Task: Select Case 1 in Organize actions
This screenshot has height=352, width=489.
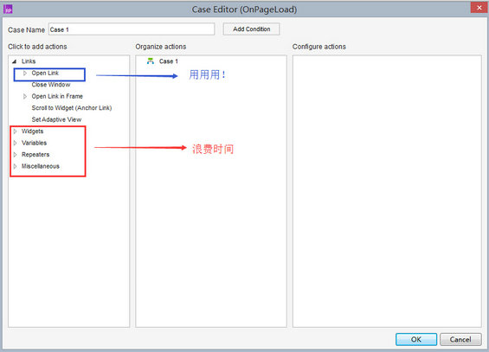Action: (x=169, y=61)
